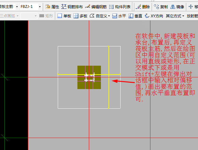Open the 构件列表 component list

120,7
